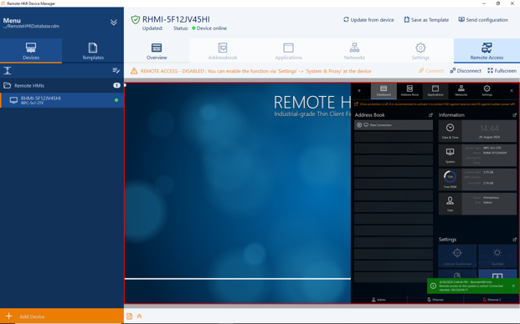This screenshot has height=324, width=520.
Task: Click the expand-height icon in device list toolbar
Action: pos(8,70)
